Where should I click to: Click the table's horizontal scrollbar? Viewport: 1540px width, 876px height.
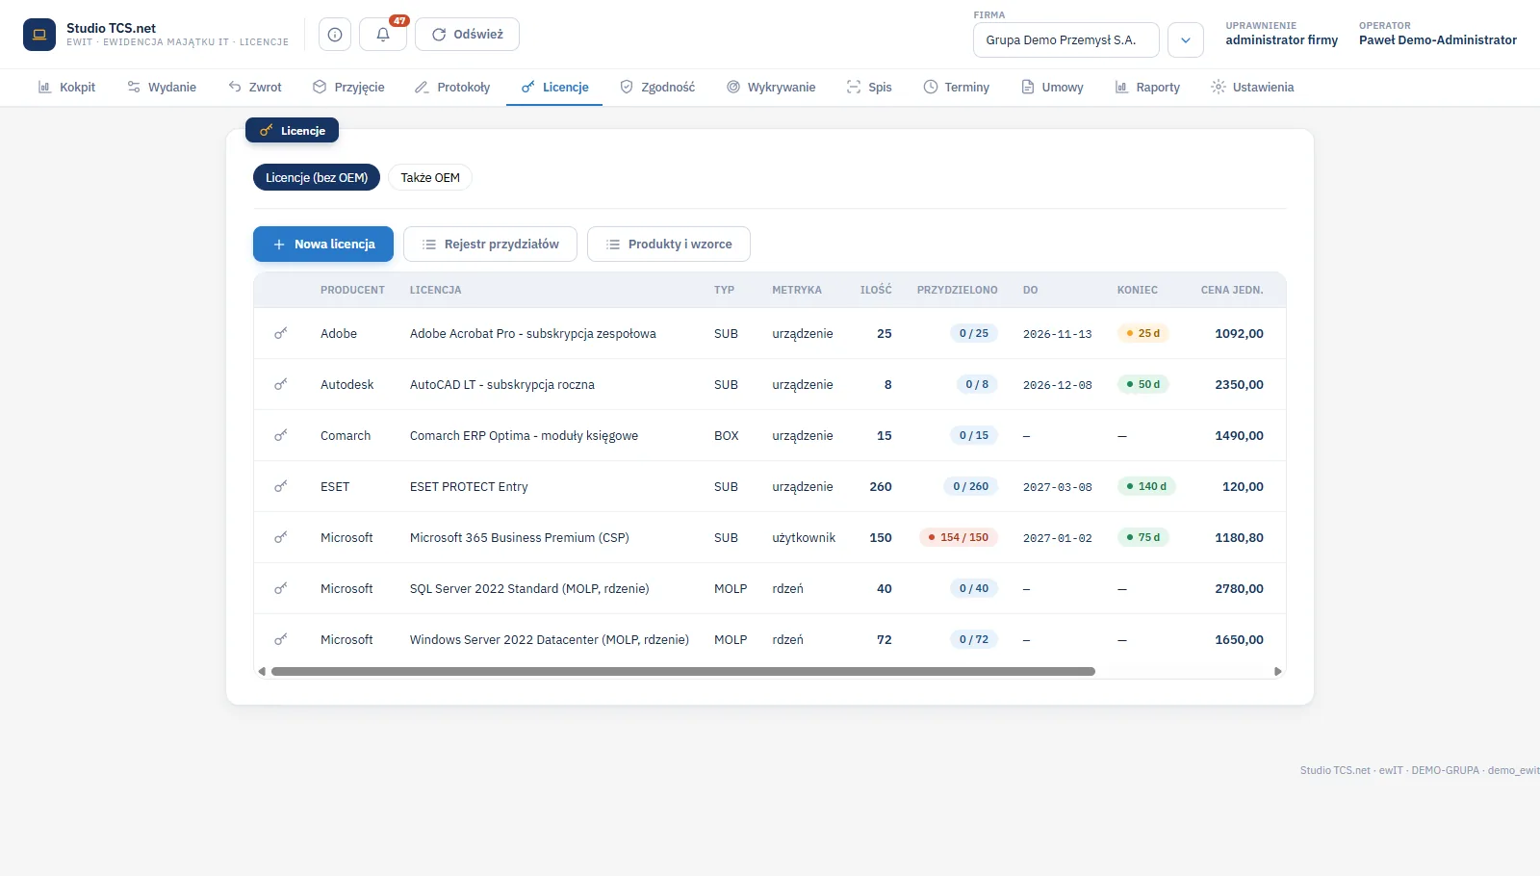683,671
